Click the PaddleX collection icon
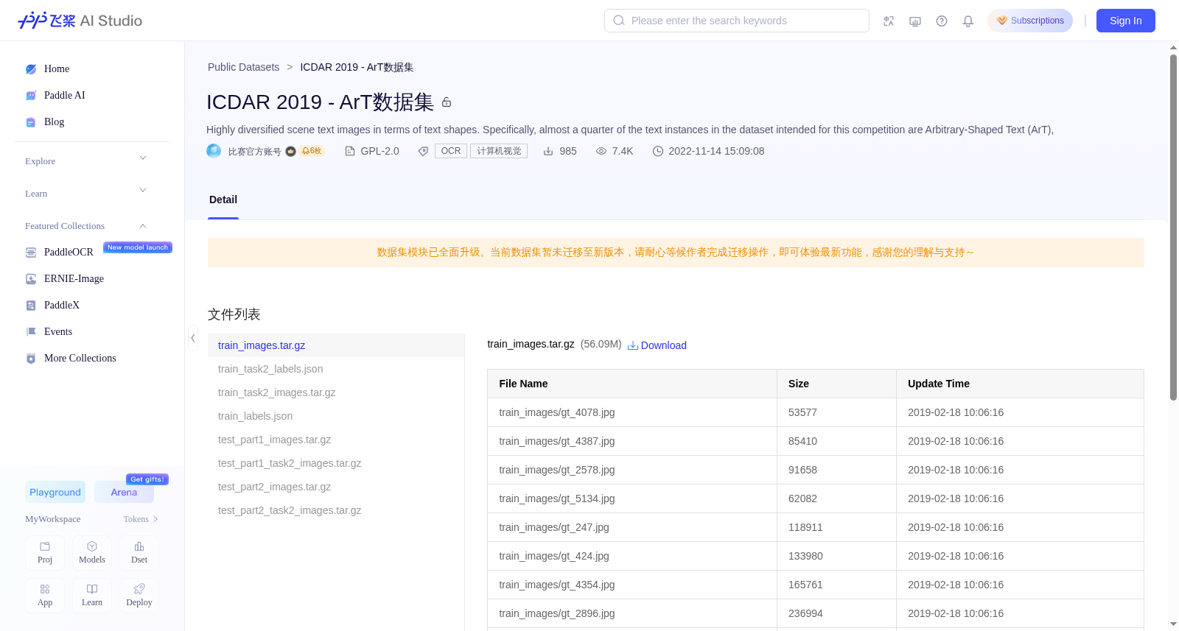1179x631 pixels. 31,306
